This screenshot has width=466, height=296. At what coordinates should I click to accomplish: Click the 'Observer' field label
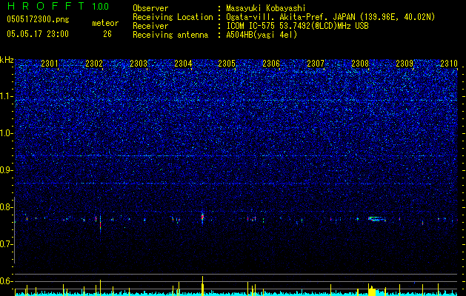150,8
